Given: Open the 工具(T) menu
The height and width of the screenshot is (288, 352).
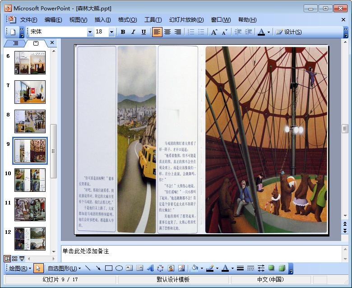Looking at the screenshot, I should coord(153,20).
